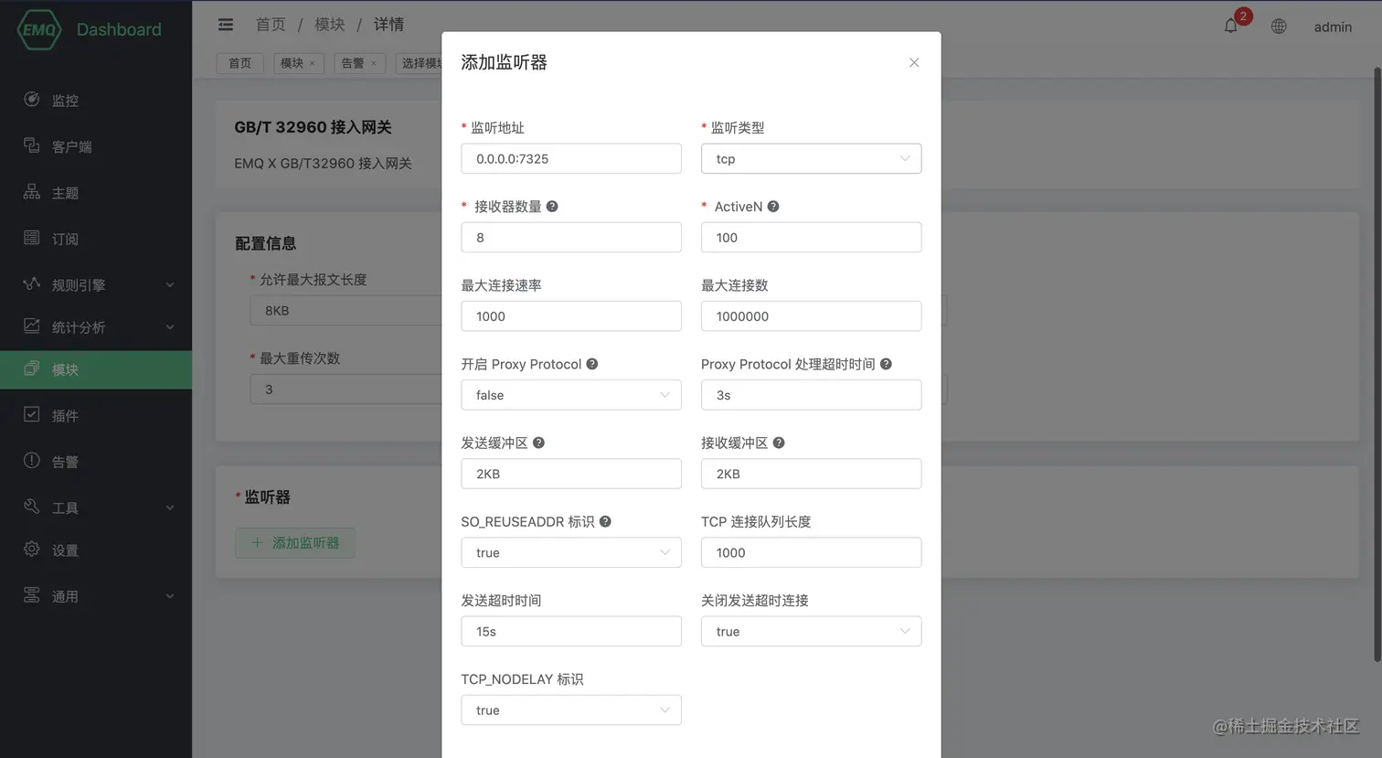1382x758 pixels.
Task: Click the 监听地址 input field
Action: (571, 158)
